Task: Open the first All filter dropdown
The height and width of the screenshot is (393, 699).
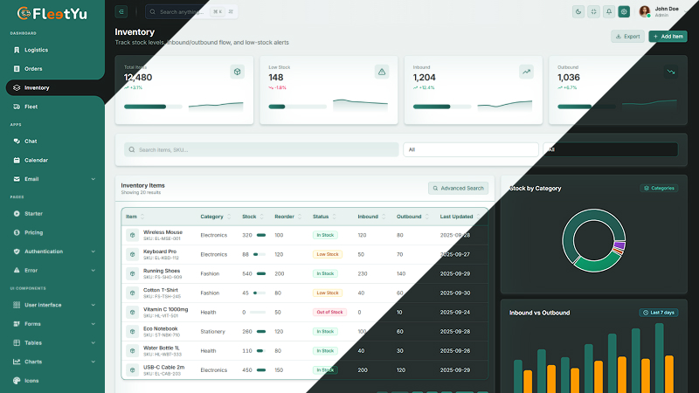Action: [x=470, y=149]
